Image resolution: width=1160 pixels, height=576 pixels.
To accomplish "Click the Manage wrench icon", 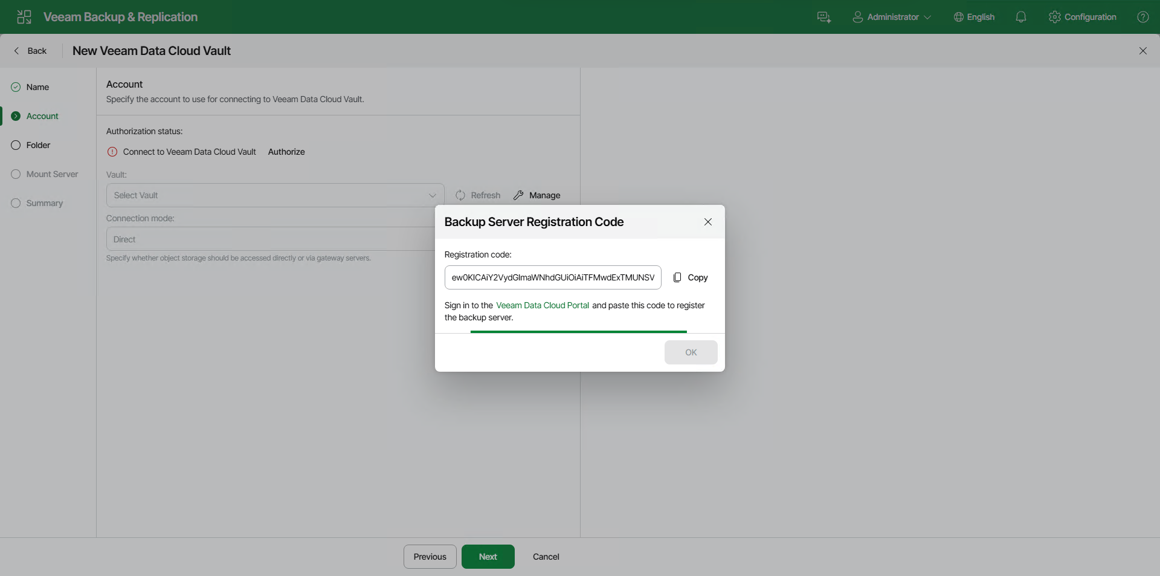I will click(518, 195).
